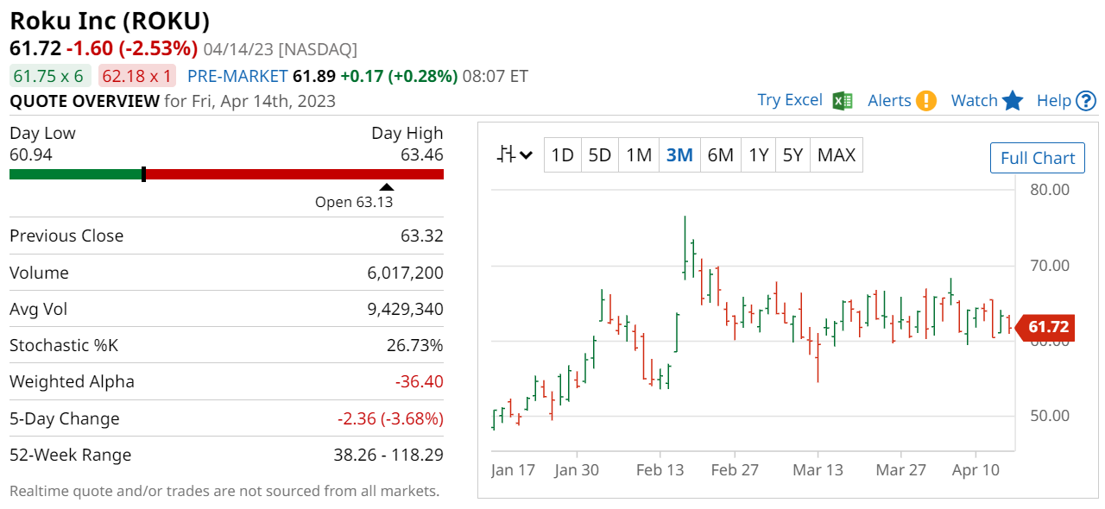Click the Apr 10 date label on chart

tap(976, 470)
